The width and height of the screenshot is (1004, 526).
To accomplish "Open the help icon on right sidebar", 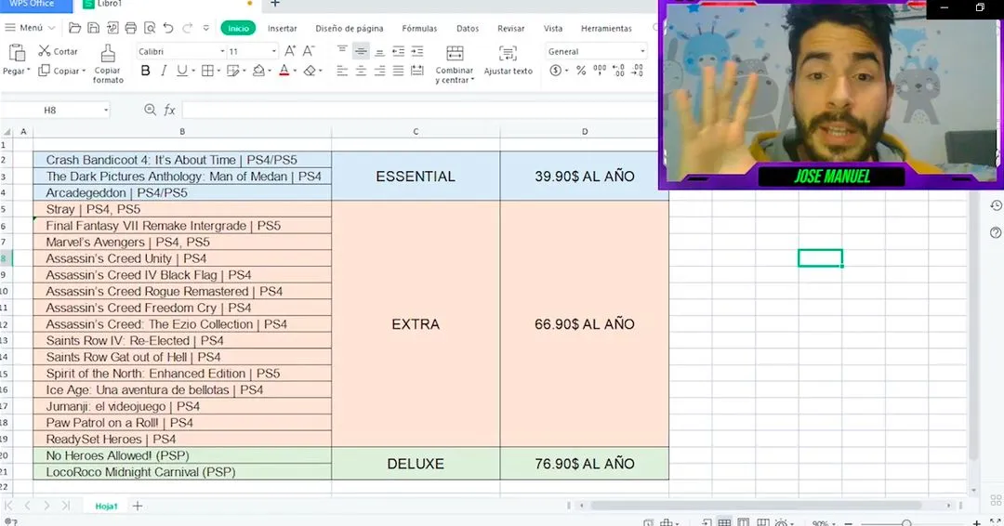I will pos(996,232).
